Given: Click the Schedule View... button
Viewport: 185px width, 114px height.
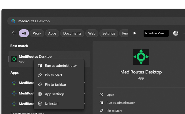Looking at the screenshot, I should click(156, 33).
